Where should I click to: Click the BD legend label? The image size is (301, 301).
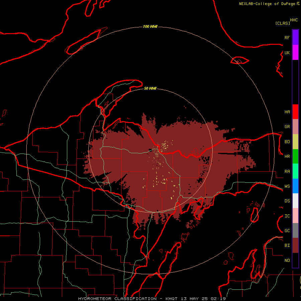click(x=287, y=142)
